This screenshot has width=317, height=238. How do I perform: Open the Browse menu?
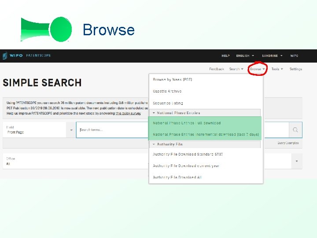(x=258, y=69)
